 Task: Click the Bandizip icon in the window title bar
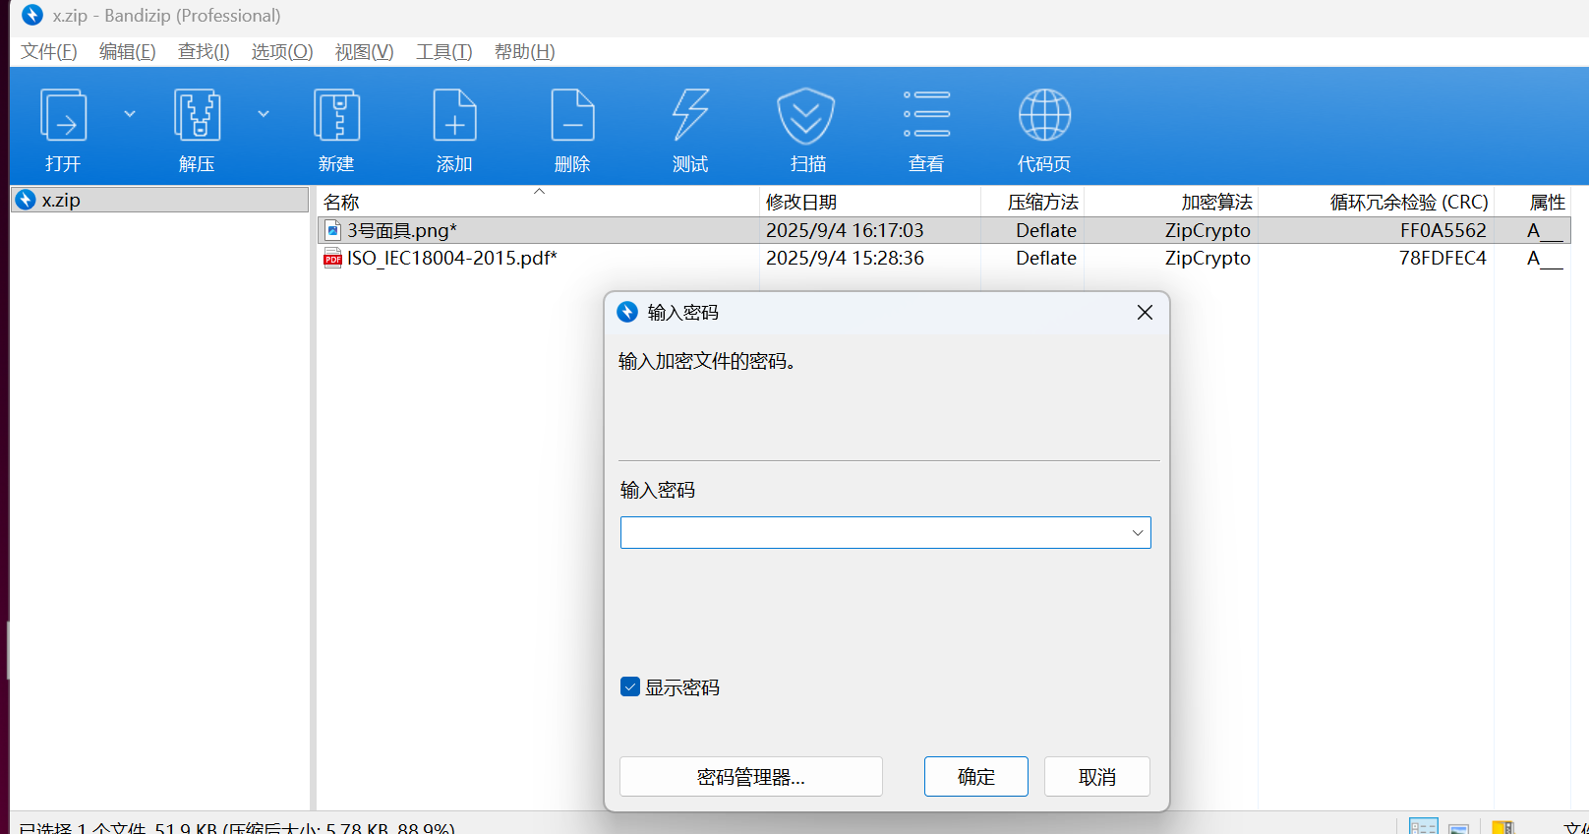pos(32,15)
